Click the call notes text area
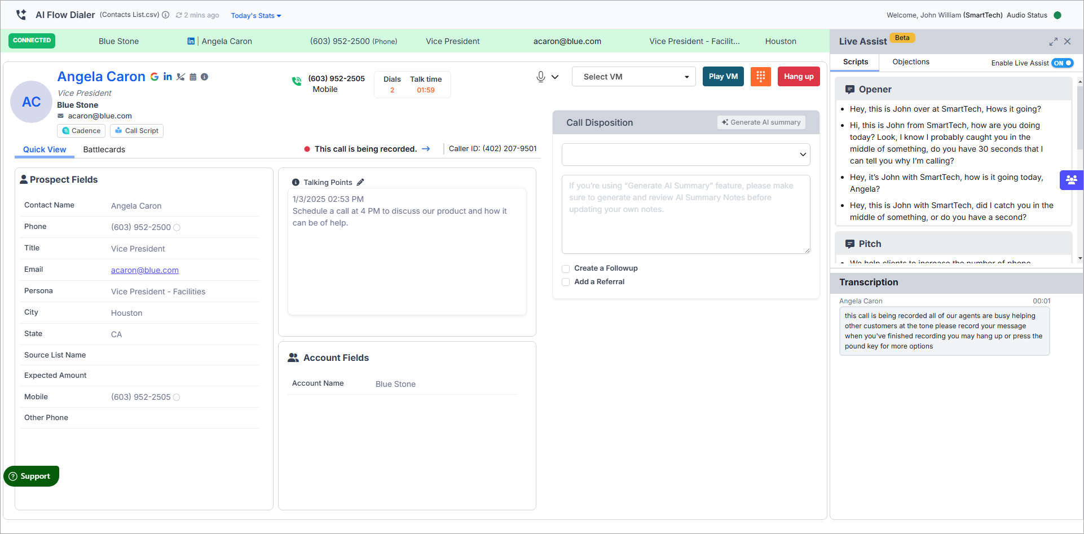 (686, 214)
